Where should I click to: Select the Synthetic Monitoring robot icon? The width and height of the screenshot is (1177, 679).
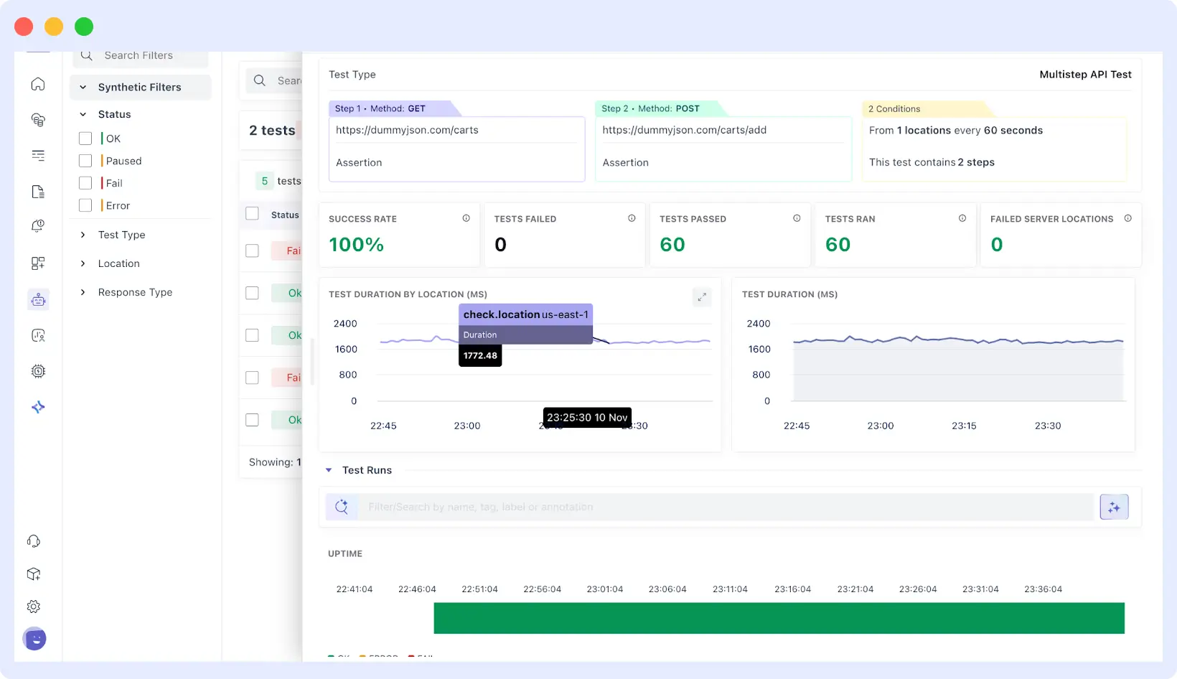pos(38,299)
